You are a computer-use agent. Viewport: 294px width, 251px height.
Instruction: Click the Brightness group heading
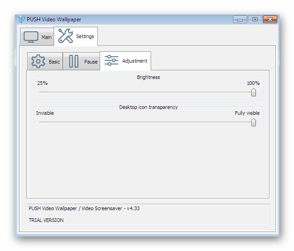[x=148, y=77]
